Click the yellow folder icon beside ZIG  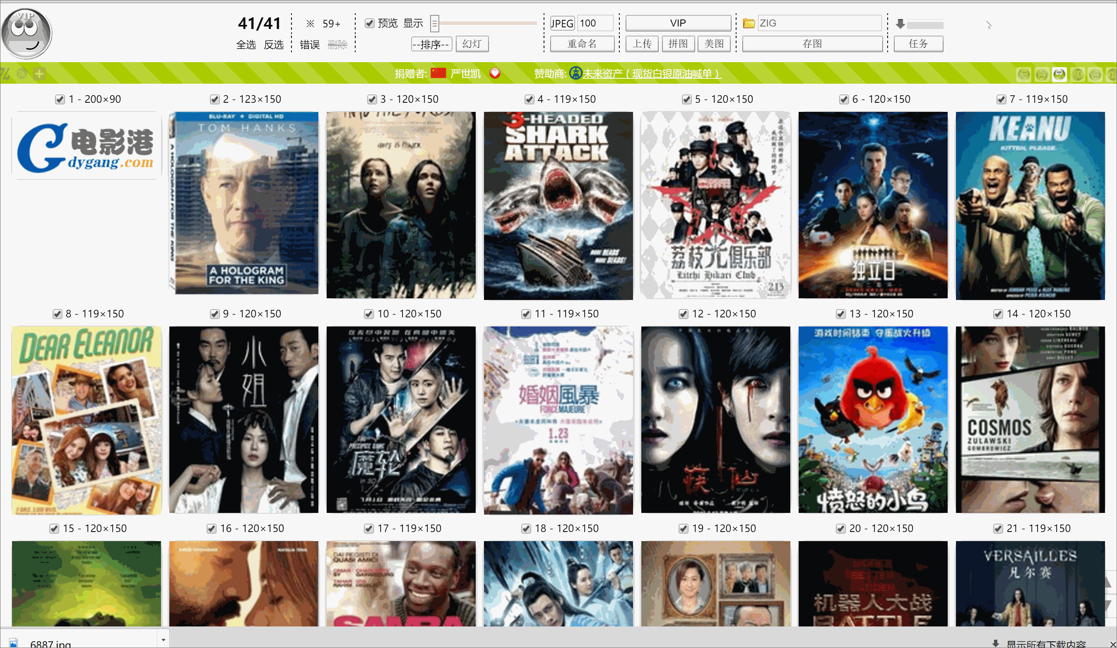(x=749, y=23)
